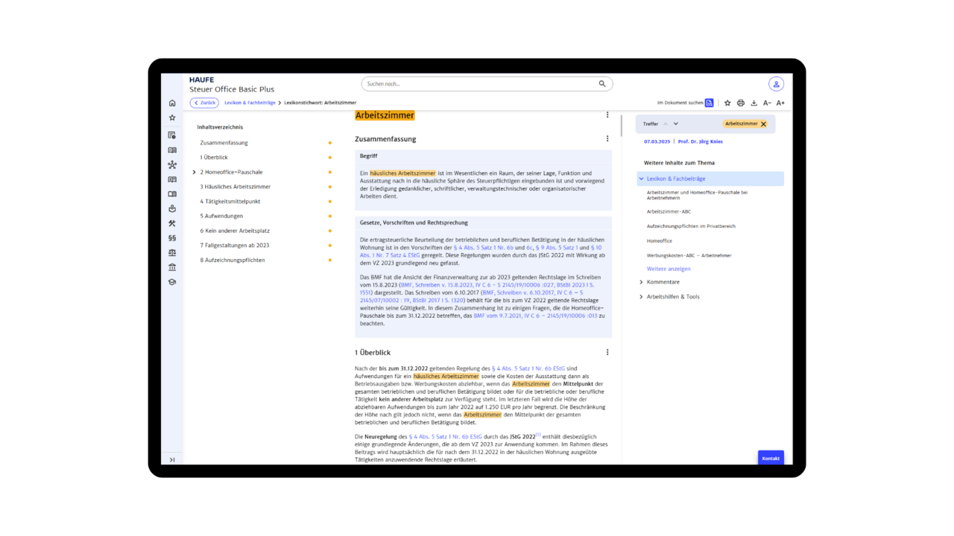Screen dimensions: 954x536
Task: Increase font size with the A+ icon
Action: (x=780, y=103)
